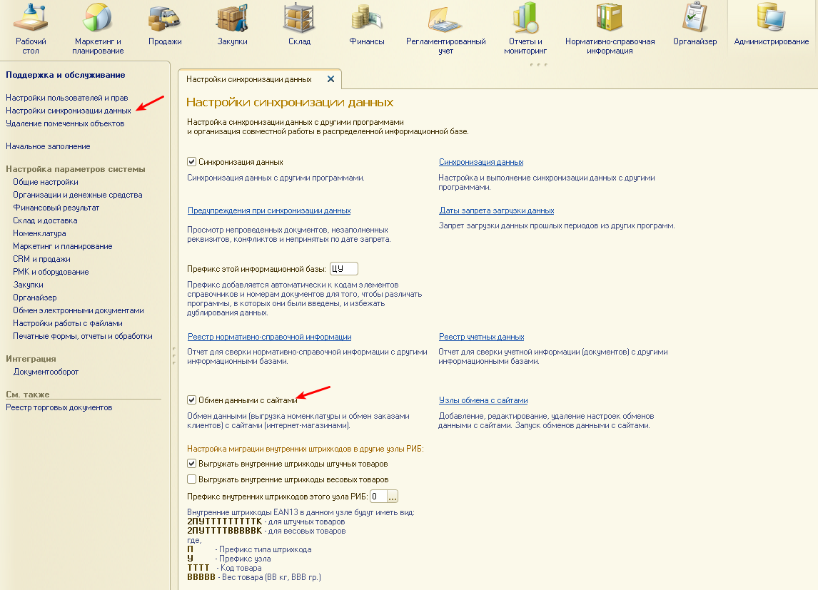The height and width of the screenshot is (590, 818).
Task: Open Отчеты и мониторинг chart icon
Action: tap(525, 18)
